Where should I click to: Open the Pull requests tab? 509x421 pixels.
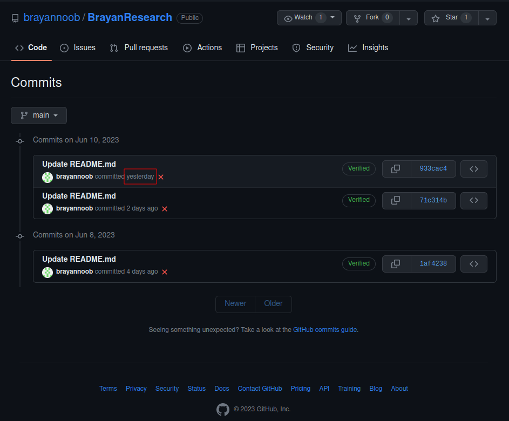[x=139, y=47]
